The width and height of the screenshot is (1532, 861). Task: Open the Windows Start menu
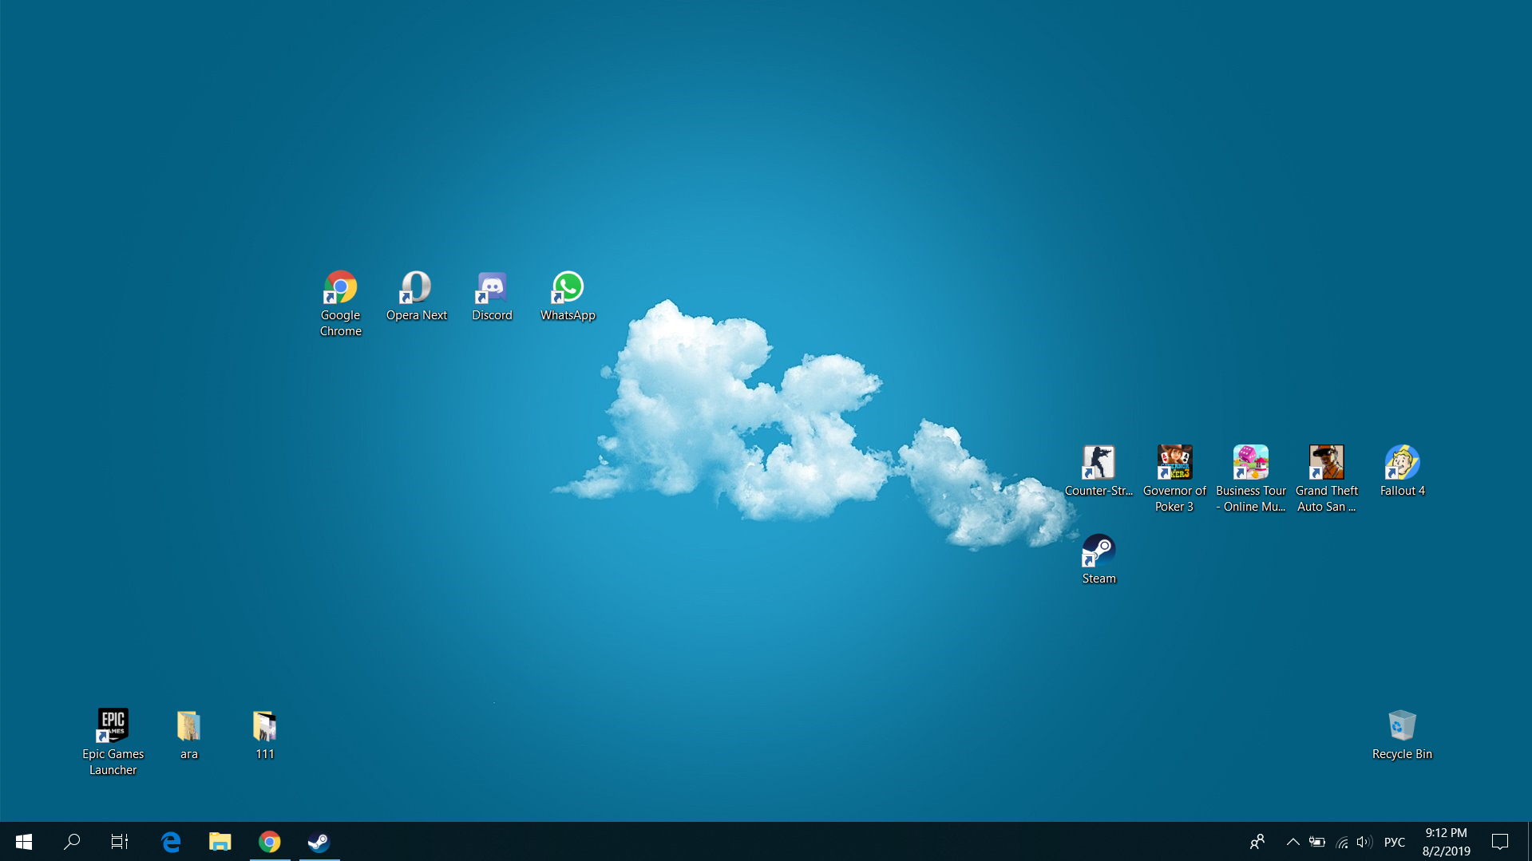click(x=24, y=841)
